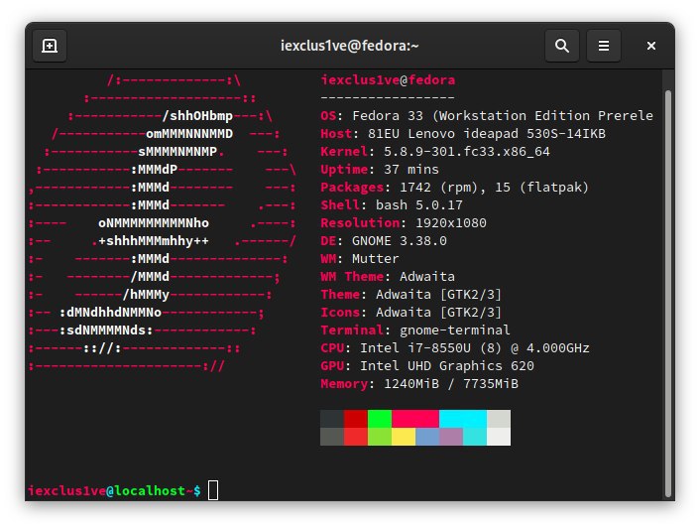Click the Shell line bash 5.0.17
Screen dimensions: 700x529
coord(392,205)
